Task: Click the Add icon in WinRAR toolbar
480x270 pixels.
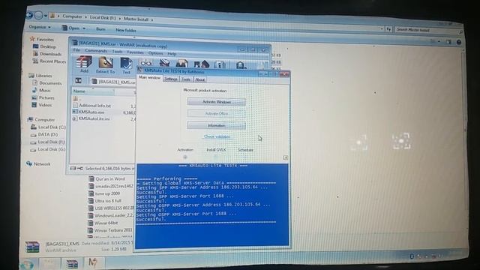Action: [84, 64]
